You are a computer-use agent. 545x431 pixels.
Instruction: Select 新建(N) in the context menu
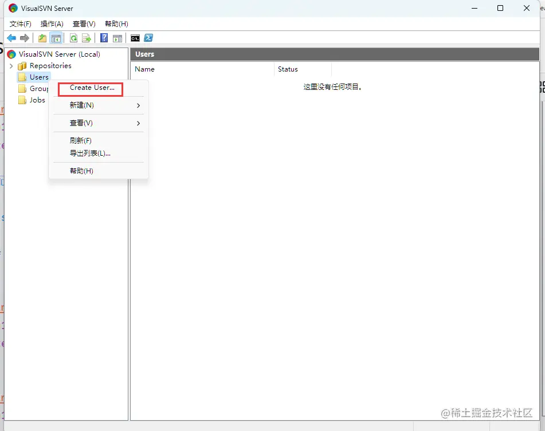[x=99, y=105]
